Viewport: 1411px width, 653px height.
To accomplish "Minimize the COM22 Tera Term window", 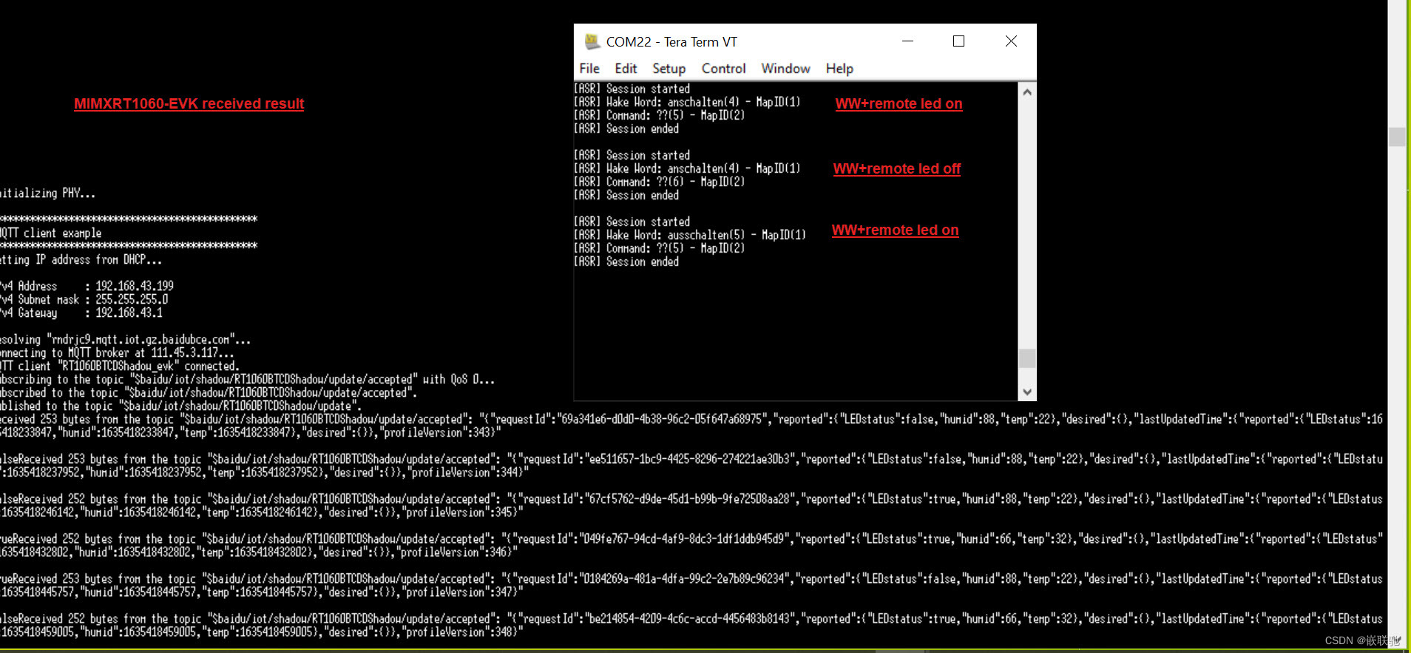I will [907, 41].
